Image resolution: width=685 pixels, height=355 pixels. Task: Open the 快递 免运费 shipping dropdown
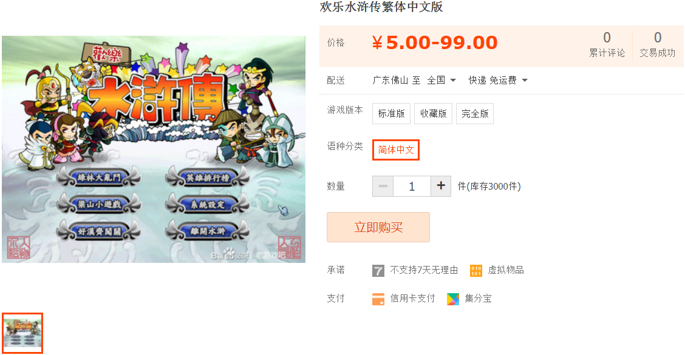(x=498, y=80)
